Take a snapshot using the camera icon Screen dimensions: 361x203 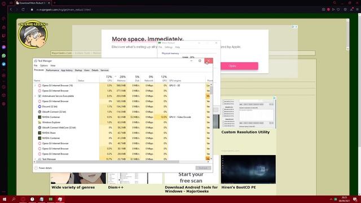click(x=323, y=10)
